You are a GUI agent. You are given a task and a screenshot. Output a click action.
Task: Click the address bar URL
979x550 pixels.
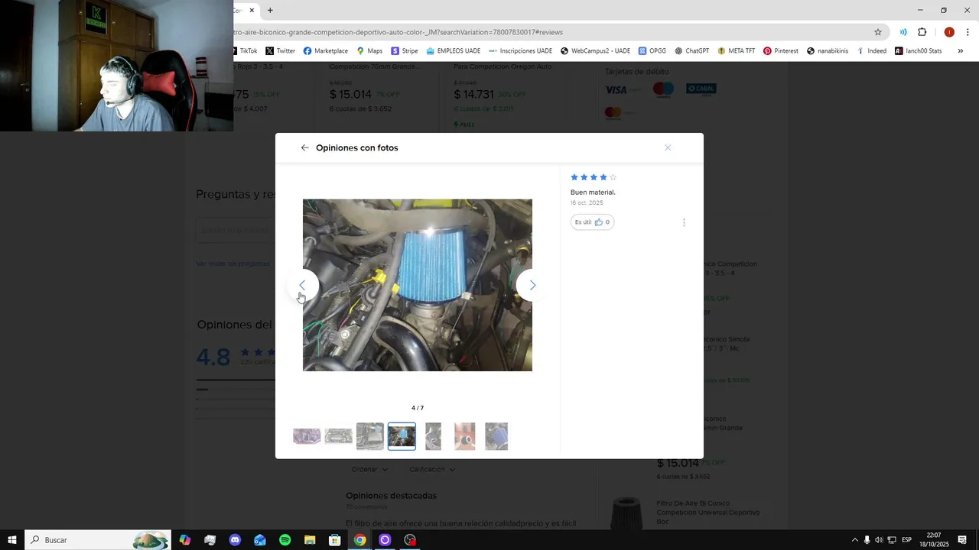click(x=398, y=32)
